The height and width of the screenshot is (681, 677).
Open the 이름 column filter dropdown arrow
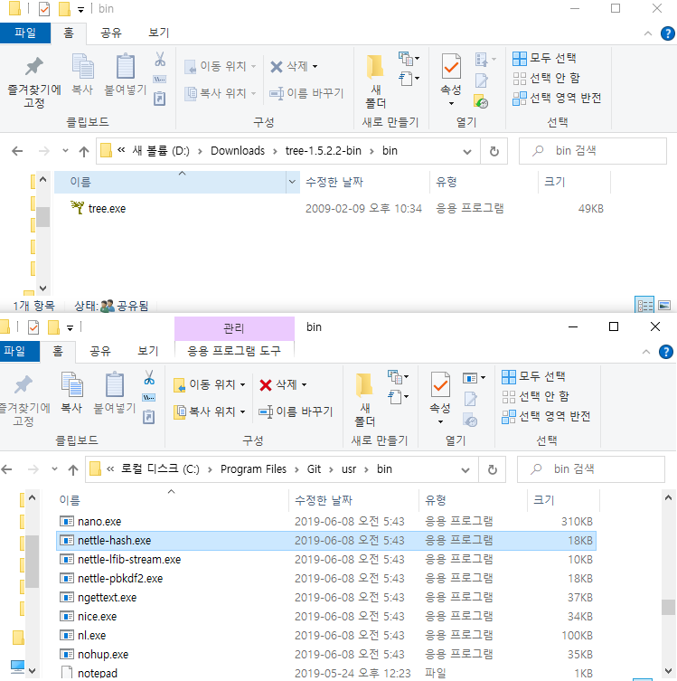[293, 182]
